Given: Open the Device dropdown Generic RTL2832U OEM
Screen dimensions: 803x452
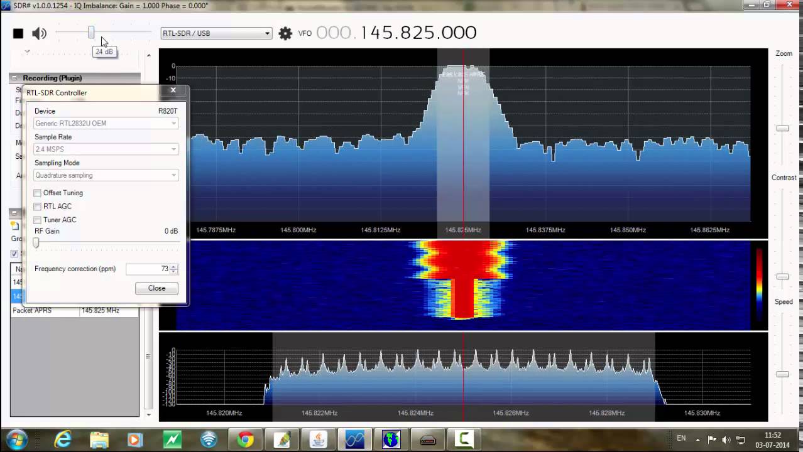Looking at the screenshot, I should click(x=106, y=123).
